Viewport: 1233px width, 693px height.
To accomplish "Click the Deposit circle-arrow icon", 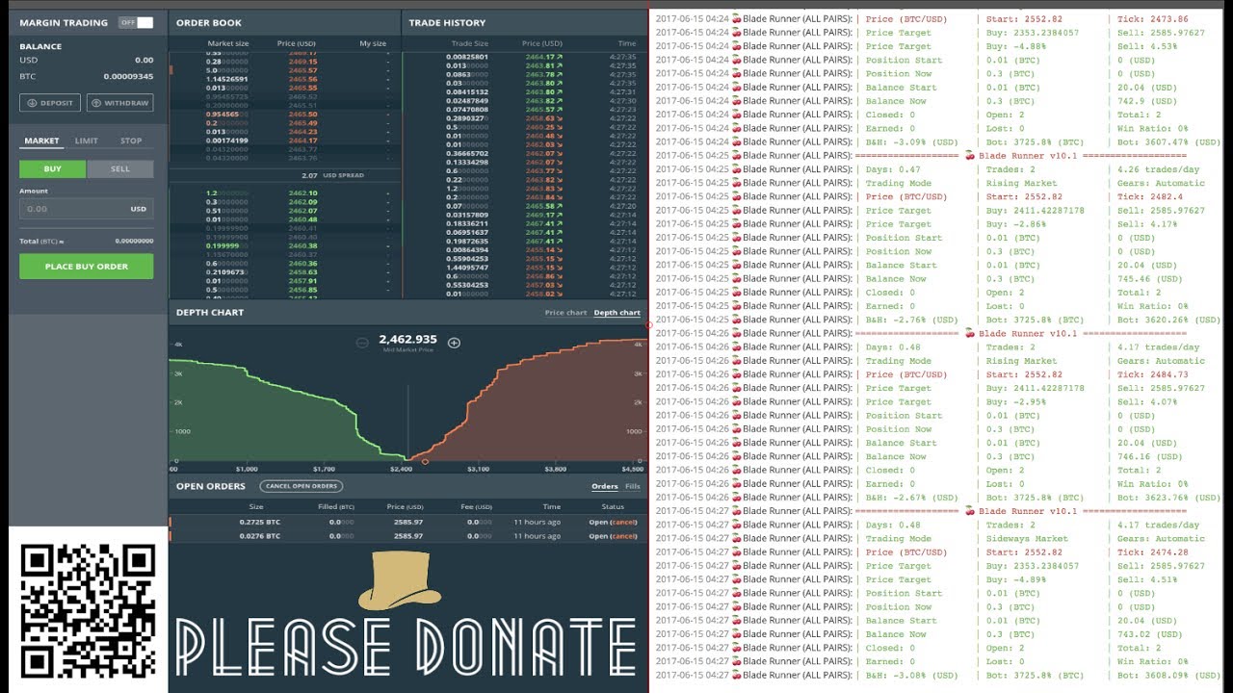I will [33, 103].
